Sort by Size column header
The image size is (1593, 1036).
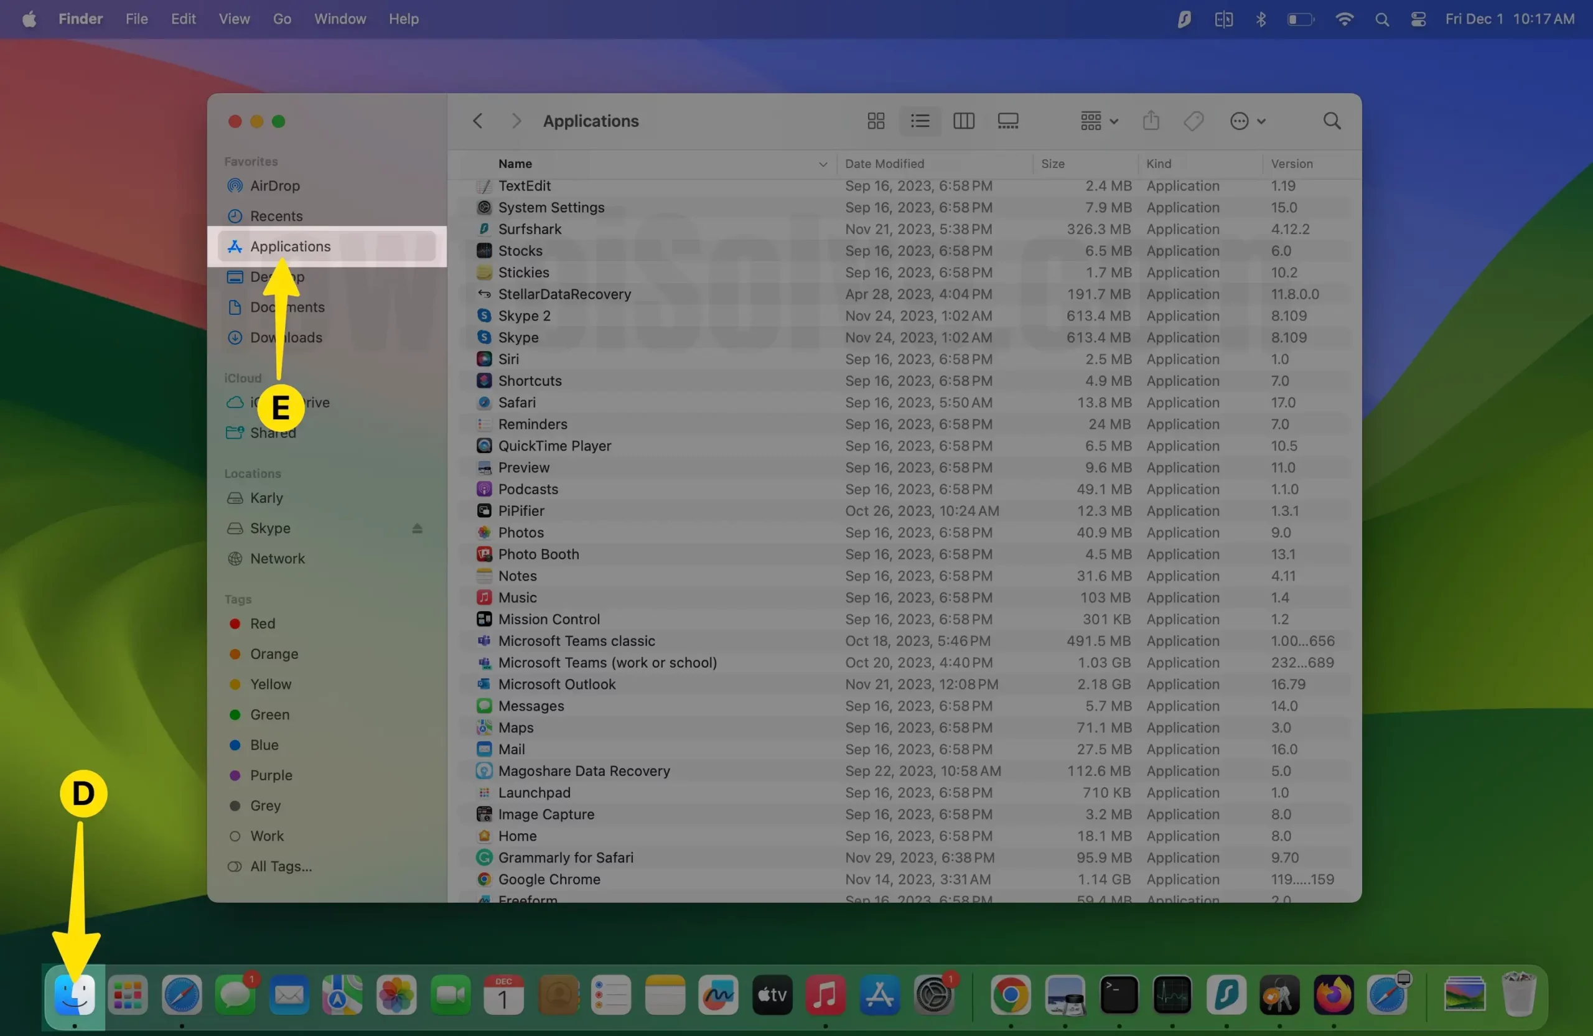click(x=1052, y=164)
